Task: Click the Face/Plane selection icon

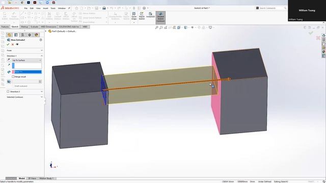Action: click(x=9, y=72)
